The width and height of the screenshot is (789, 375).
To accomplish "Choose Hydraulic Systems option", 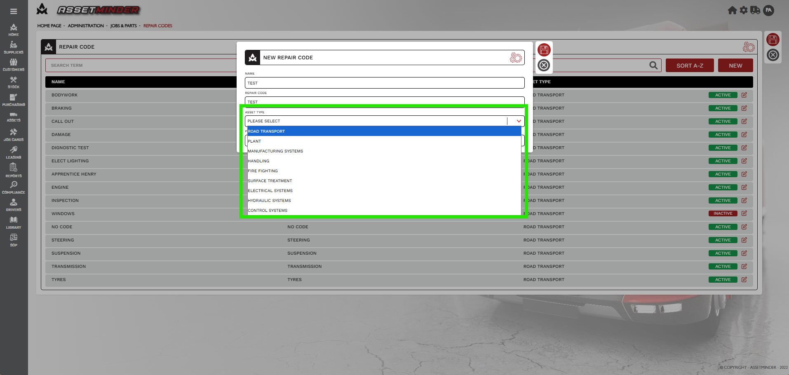I will pos(269,201).
